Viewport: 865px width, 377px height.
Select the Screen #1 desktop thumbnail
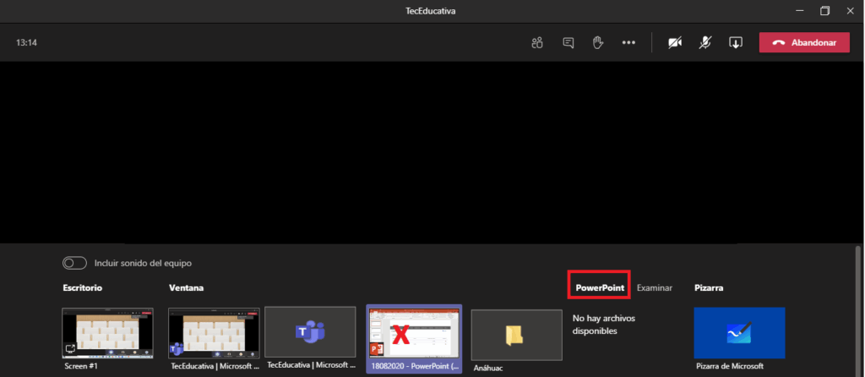point(107,333)
